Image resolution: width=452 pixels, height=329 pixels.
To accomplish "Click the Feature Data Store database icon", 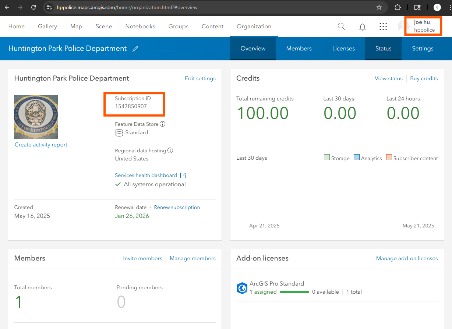I will [119, 133].
